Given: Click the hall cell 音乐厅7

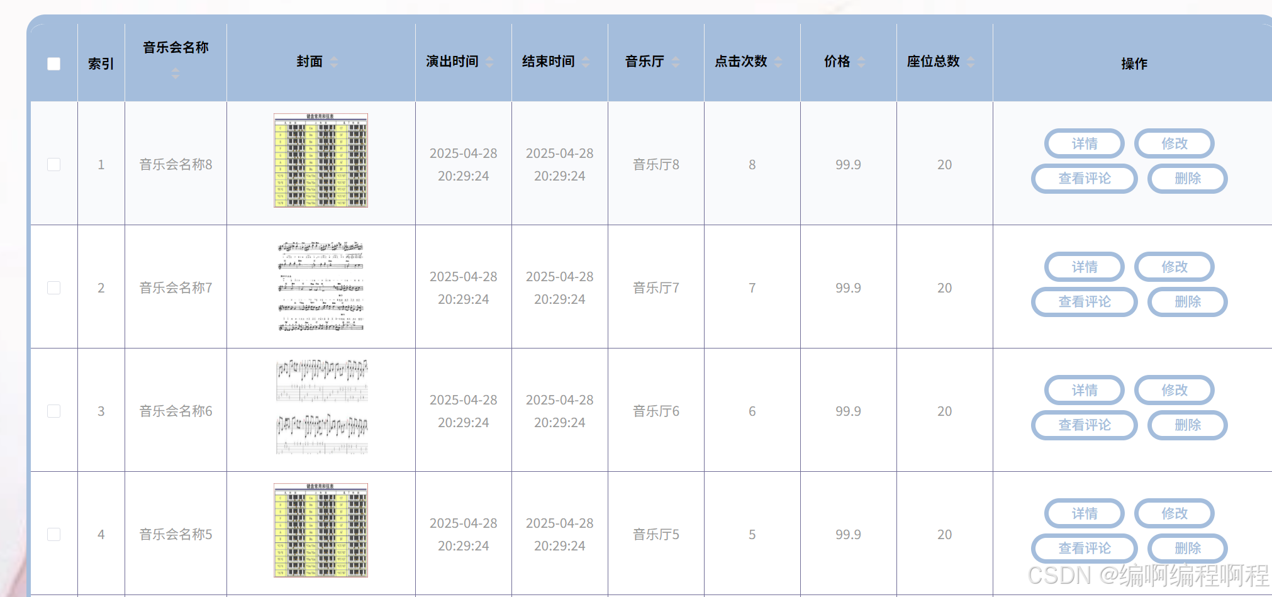Looking at the screenshot, I should click(x=656, y=287).
